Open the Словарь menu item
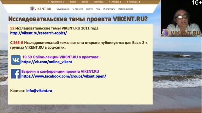The width and height of the screenshot is (202, 113). 134,2
